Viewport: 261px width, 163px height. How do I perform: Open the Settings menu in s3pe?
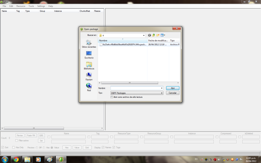point(41,6)
